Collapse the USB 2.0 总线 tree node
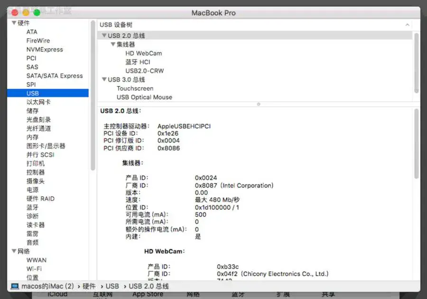Viewport: 427px width, 299px height. pyautogui.click(x=104, y=35)
